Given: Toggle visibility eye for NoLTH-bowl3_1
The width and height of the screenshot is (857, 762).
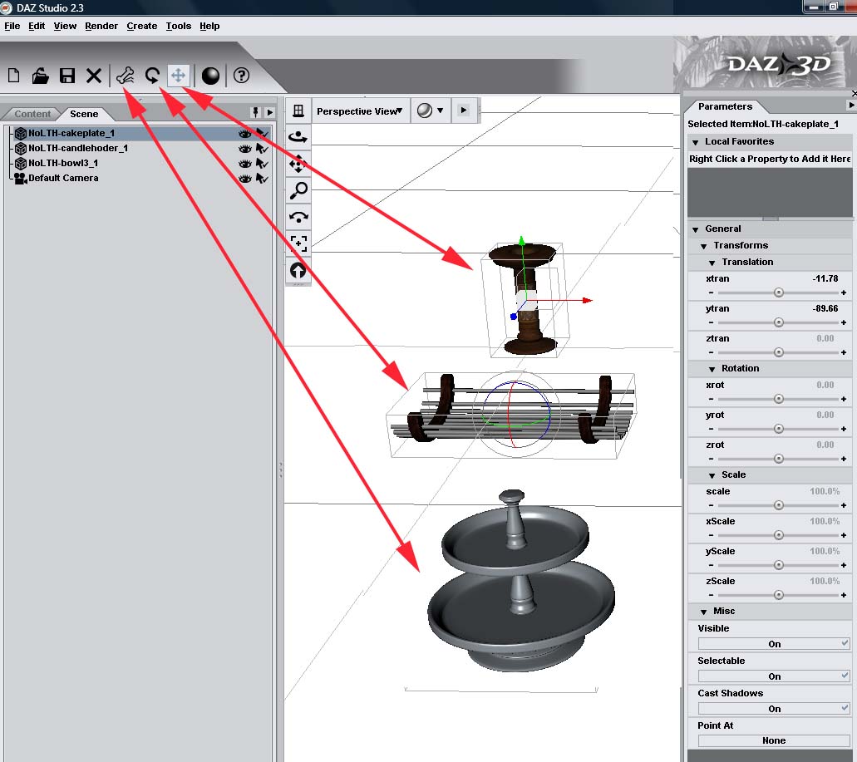Looking at the screenshot, I should pos(245,164).
